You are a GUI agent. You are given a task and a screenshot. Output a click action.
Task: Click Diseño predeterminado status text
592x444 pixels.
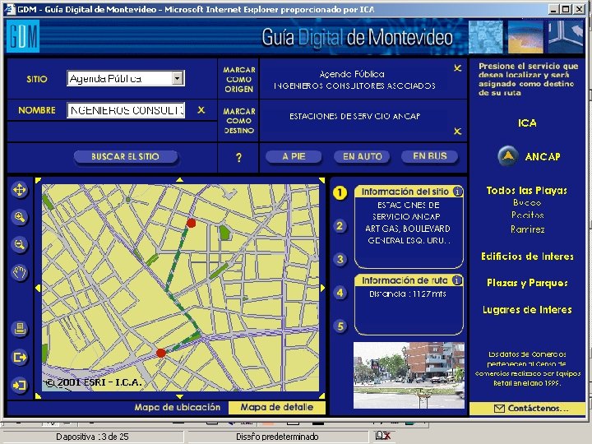click(277, 437)
